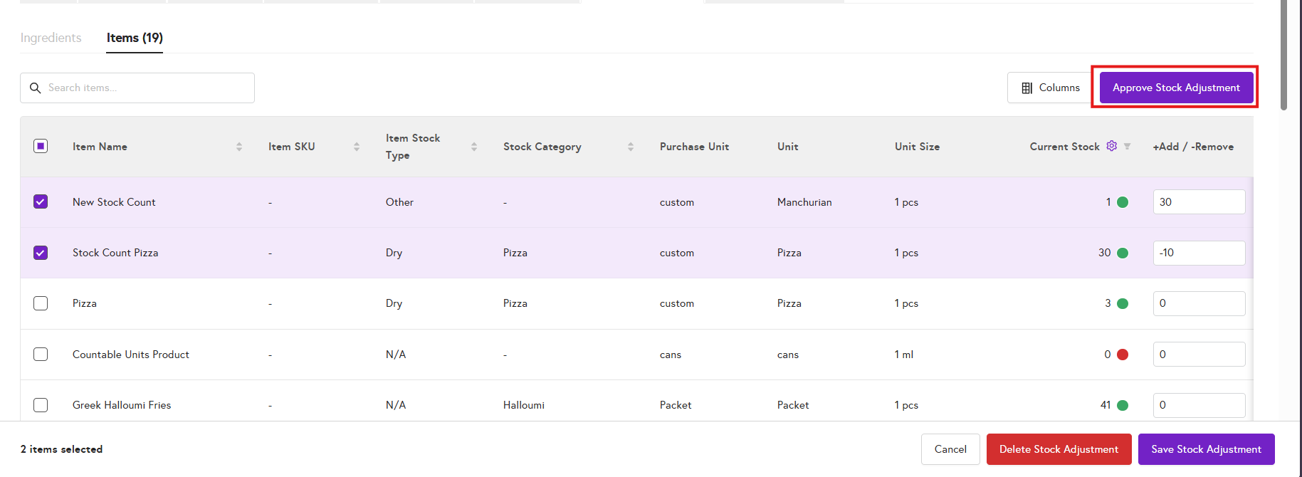
Task: Open the Items (19) tab
Action: point(135,38)
